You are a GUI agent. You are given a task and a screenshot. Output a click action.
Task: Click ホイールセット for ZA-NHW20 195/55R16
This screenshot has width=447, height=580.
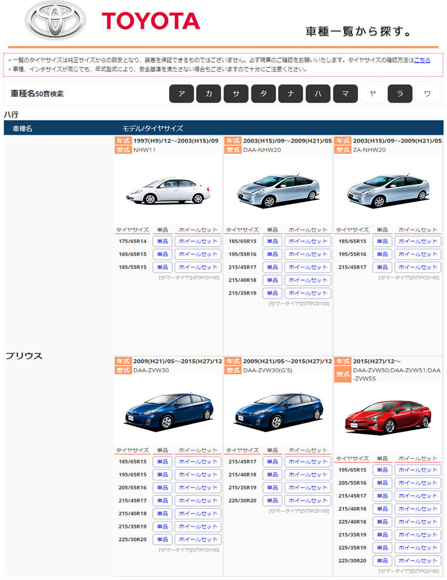(x=418, y=254)
